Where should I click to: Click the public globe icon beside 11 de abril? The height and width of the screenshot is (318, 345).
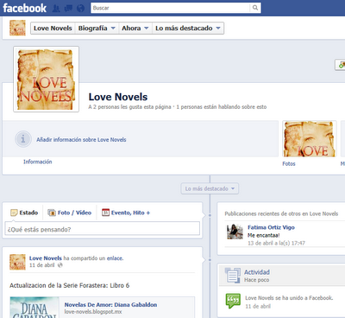(x=60, y=265)
